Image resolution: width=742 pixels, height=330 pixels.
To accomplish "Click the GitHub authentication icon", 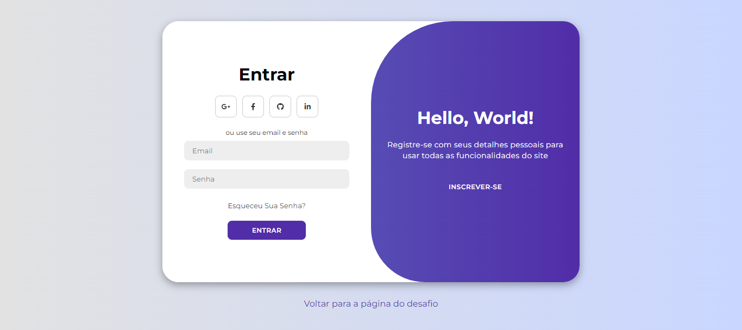I will 280,106.
